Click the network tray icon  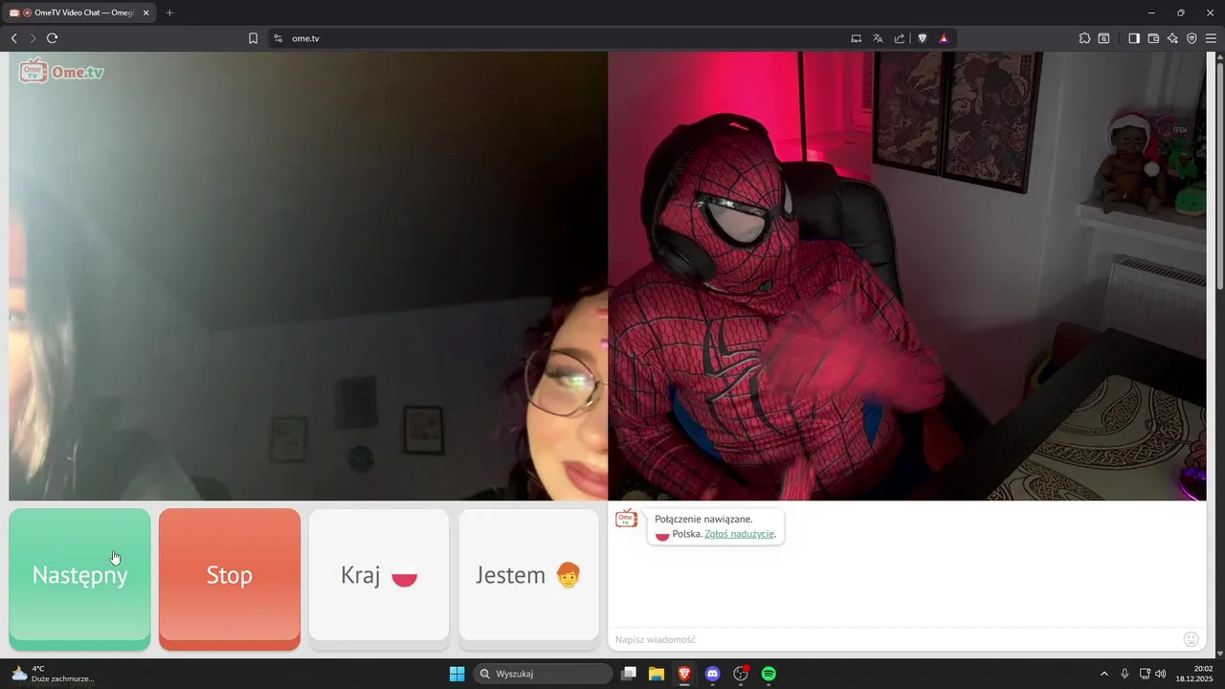coord(1145,674)
